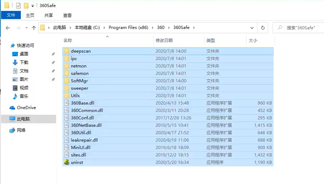Select the netmon folder icon
Image resolution: width=324 pixels, height=184 pixels.
67,66
